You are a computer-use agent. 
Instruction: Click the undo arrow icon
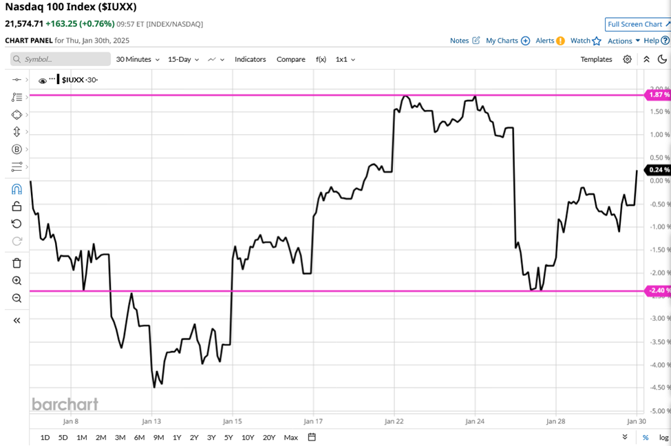(17, 222)
